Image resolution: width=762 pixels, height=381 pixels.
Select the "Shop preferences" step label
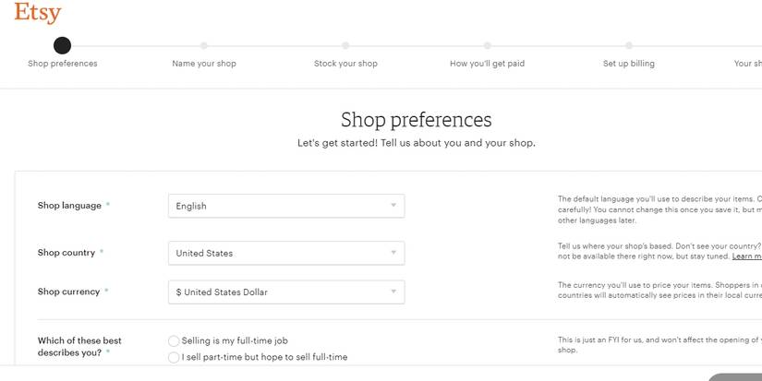pos(62,64)
